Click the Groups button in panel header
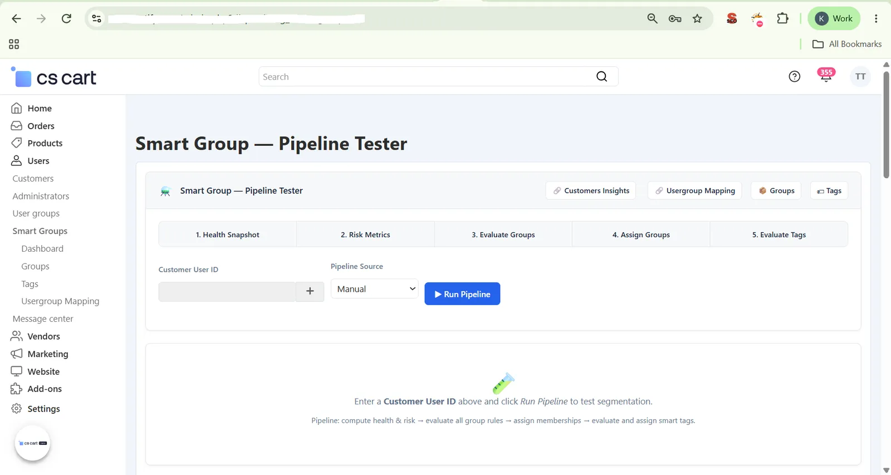 776,190
